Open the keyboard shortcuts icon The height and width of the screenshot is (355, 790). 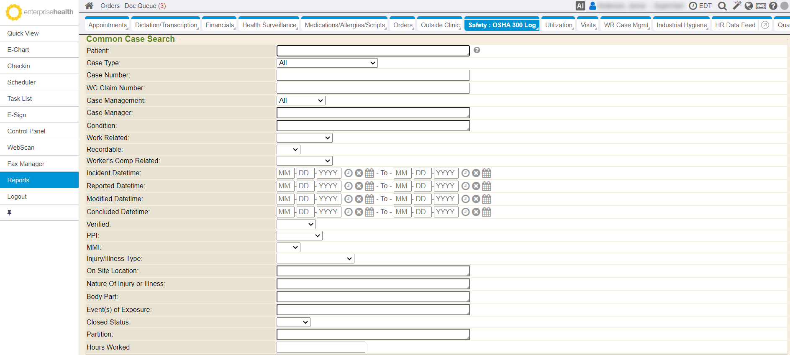tap(761, 6)
